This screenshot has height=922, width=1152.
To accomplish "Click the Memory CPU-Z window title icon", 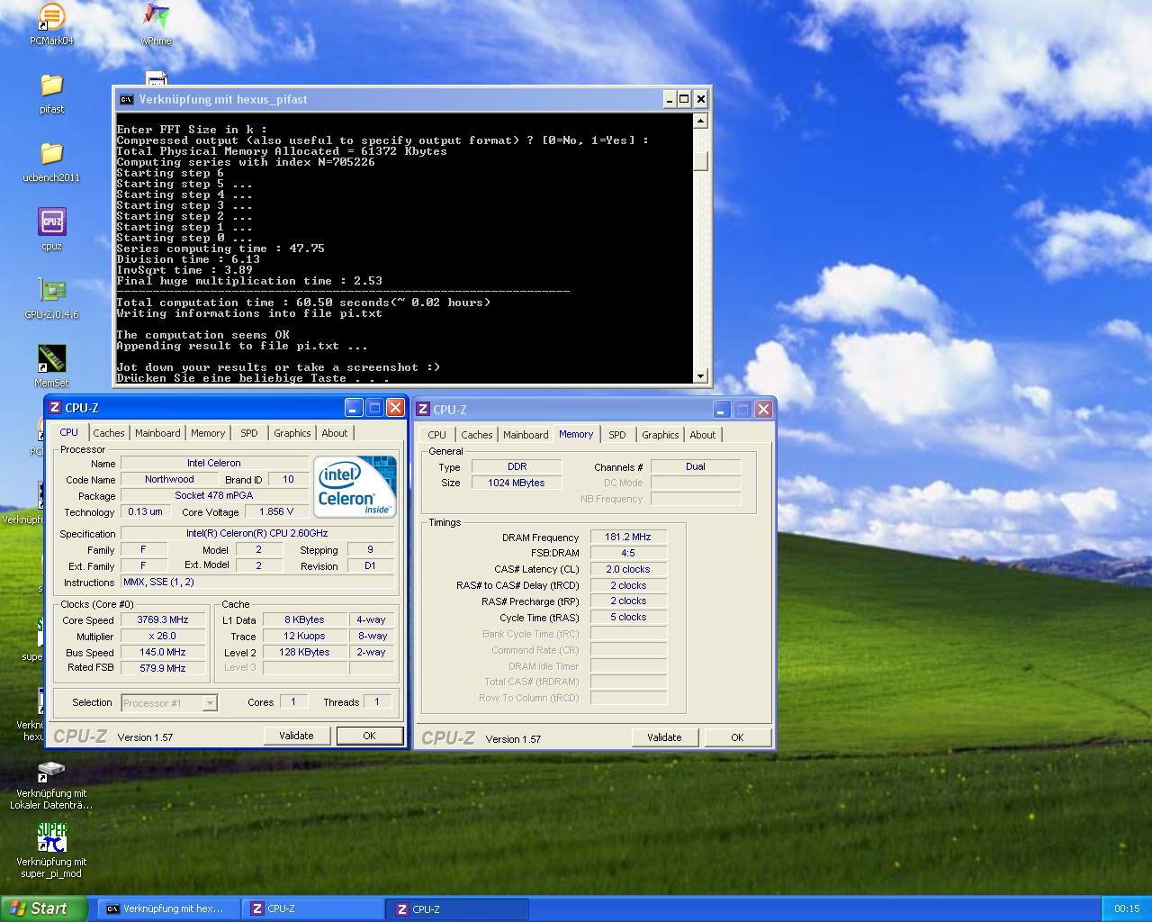I will pyautogui.click(x=423, y=410).
